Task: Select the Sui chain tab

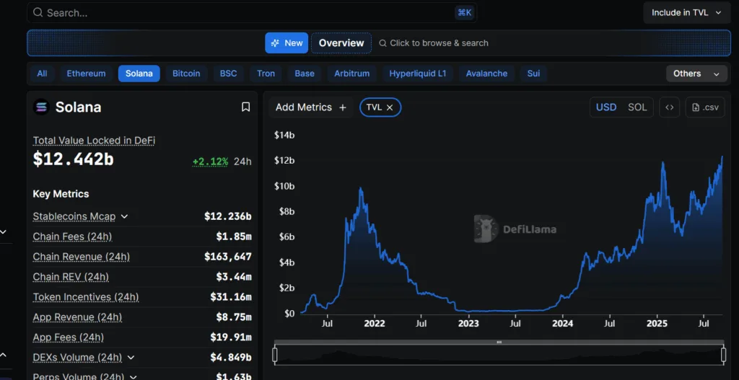Action: pos(533,74)
